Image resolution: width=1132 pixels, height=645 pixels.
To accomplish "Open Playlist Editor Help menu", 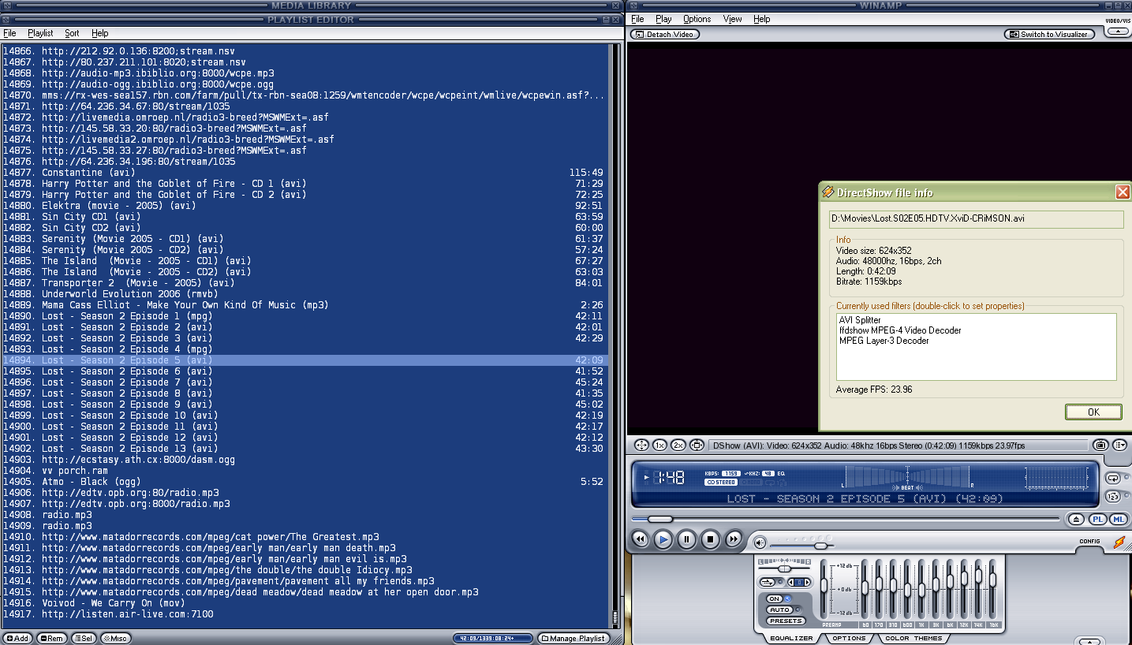I will pos(99,33).
